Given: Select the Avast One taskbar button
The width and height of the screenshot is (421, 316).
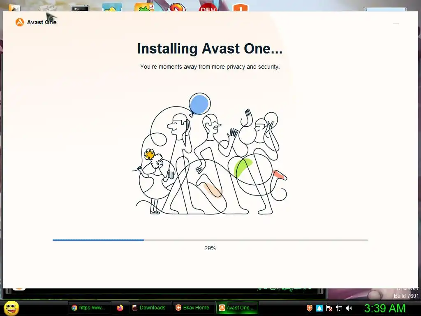Looking at the screenshot, I should pos(237,308).
